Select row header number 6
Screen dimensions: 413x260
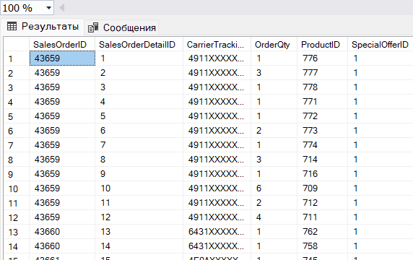pos(17,131)
